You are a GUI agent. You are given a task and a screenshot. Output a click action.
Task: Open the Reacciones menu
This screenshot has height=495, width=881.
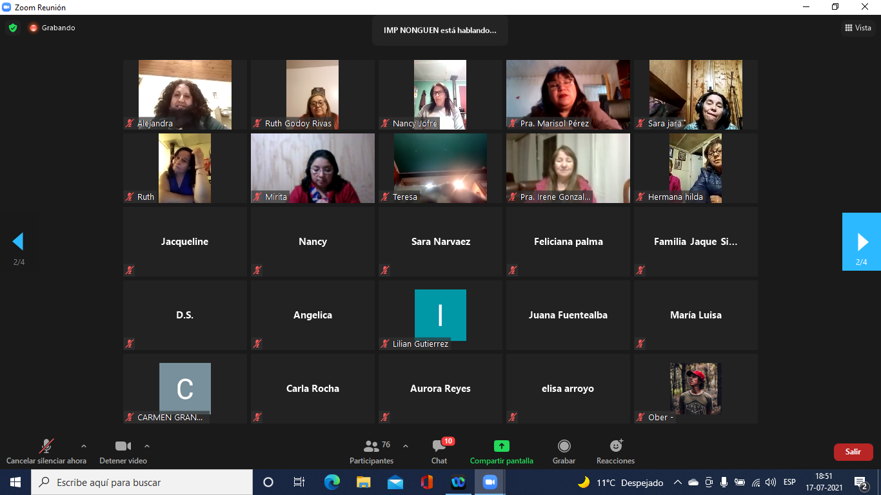coord(615,452)
